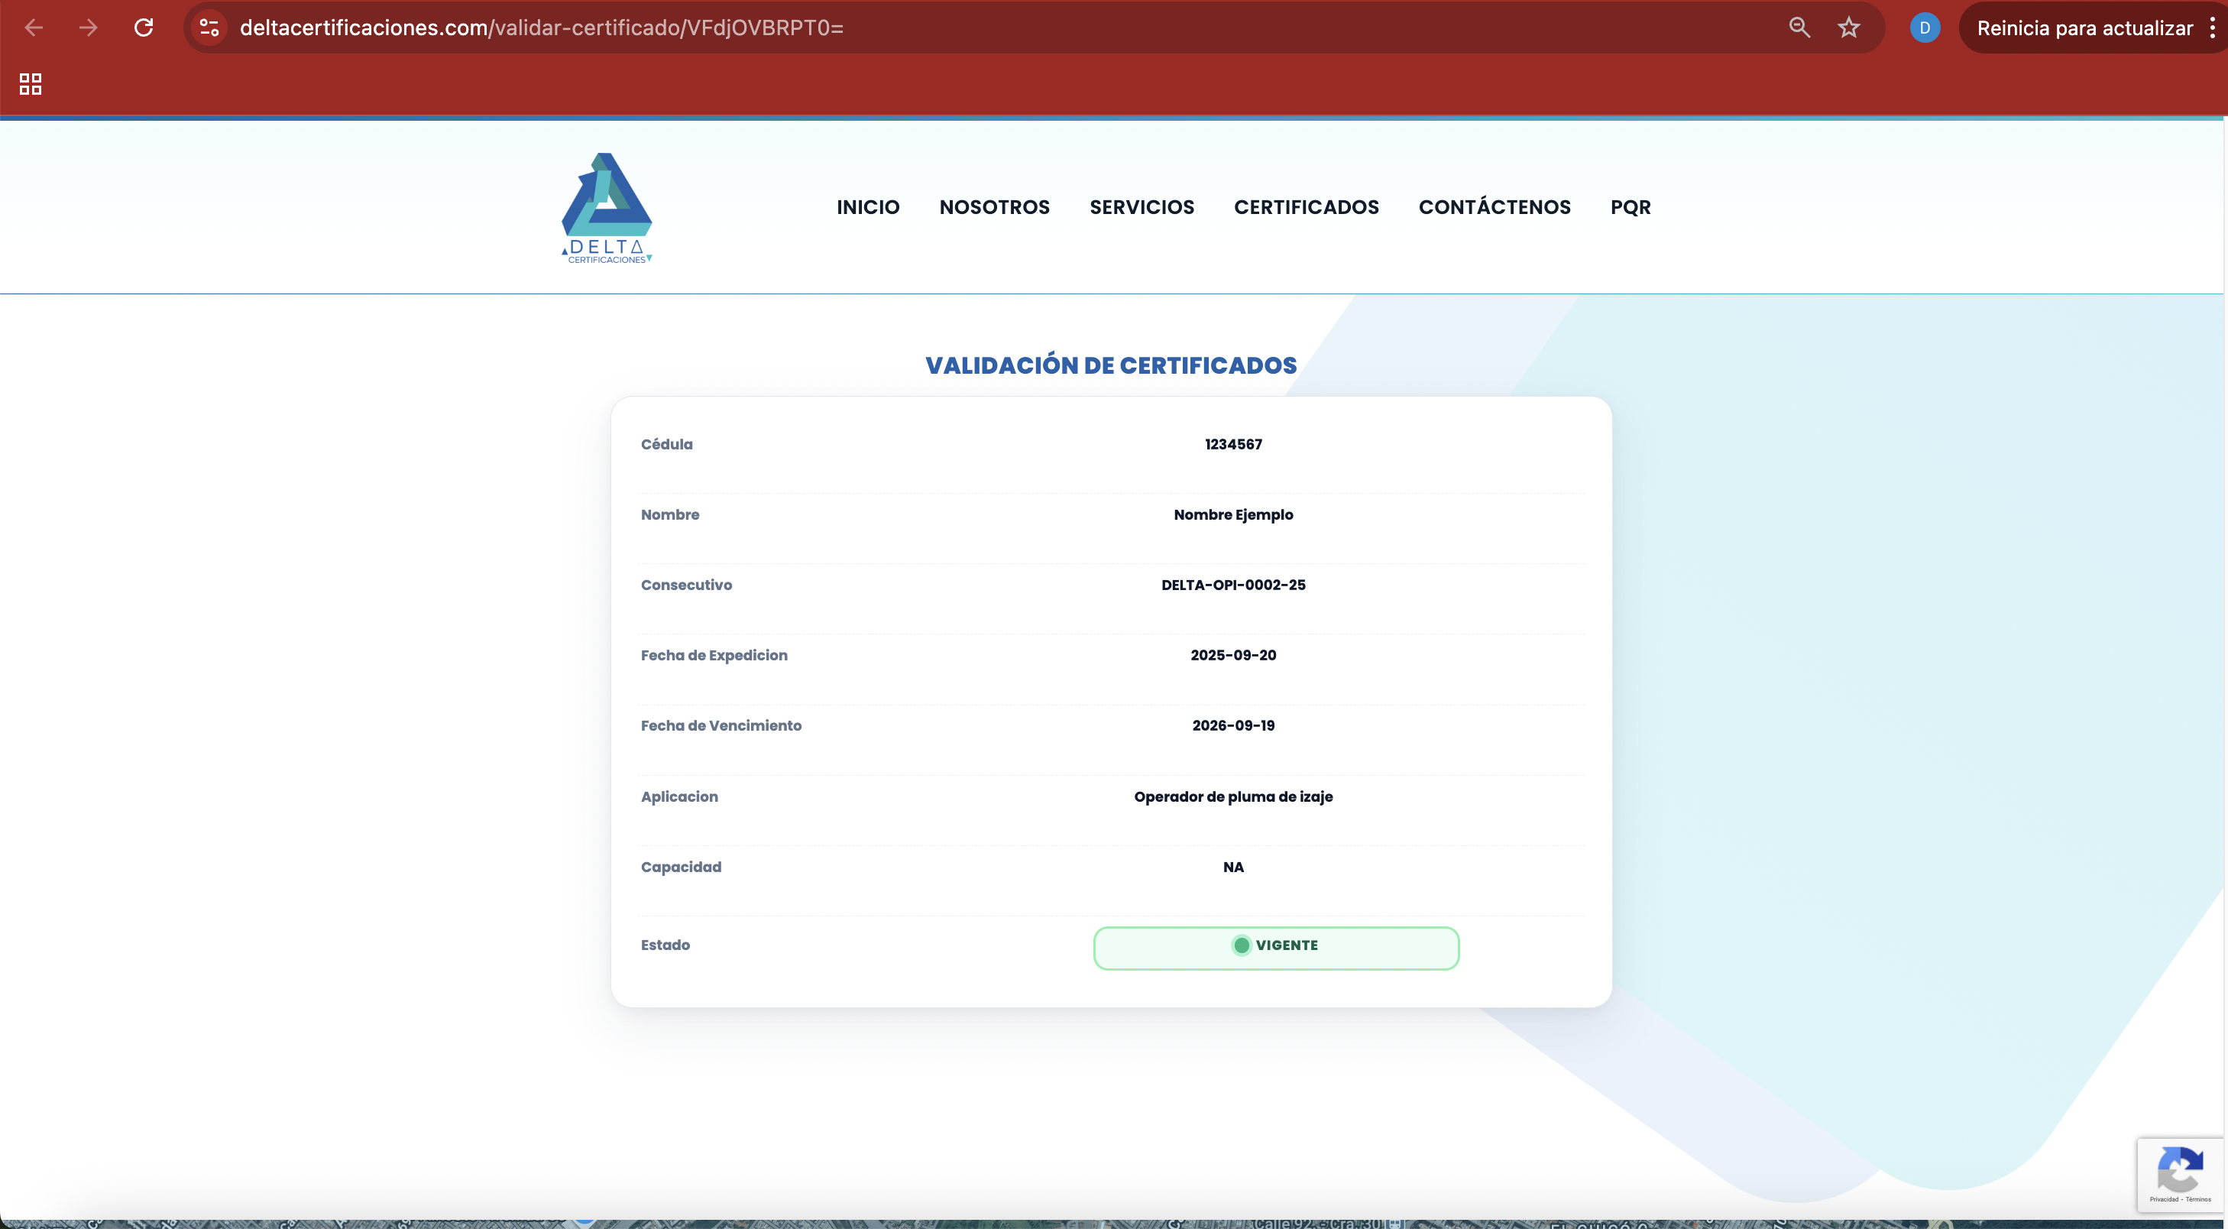2228x1229 pixels.
Task: Open CERTIFICADOS navigation item
Action: click(1306, 208)
